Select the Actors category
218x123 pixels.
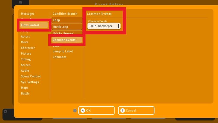[x=25, y=37]
